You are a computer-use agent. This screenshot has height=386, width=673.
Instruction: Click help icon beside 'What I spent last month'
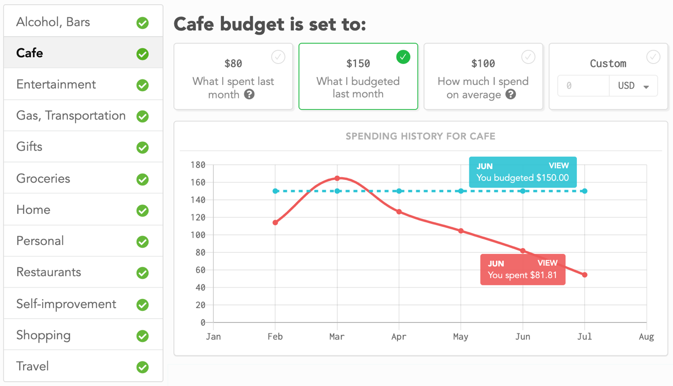coord(250,95)
